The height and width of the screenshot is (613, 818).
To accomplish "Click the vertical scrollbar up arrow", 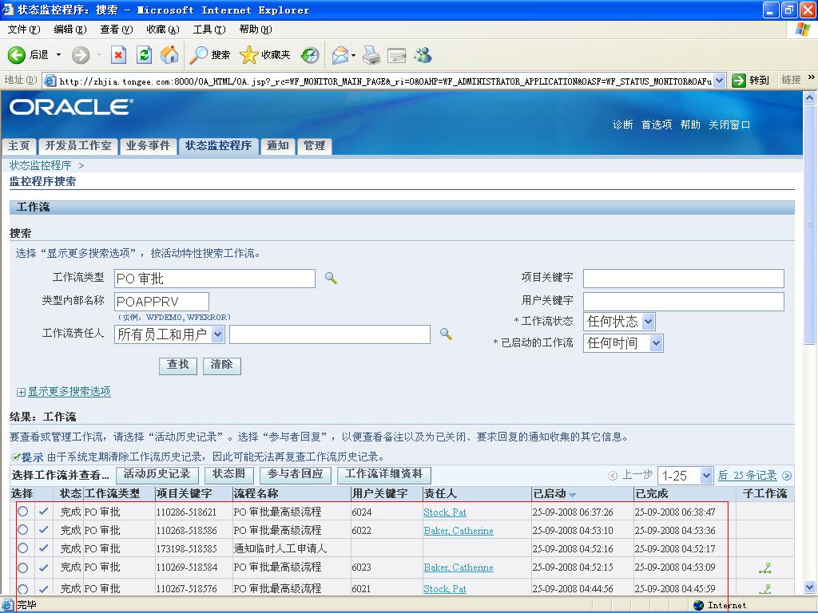I will [x=810, y=97].
